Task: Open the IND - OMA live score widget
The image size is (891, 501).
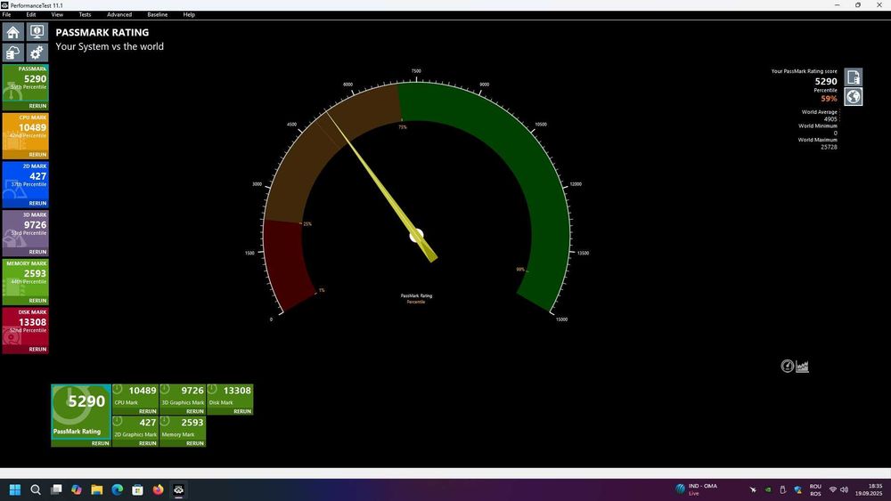Action: [697, 489]
